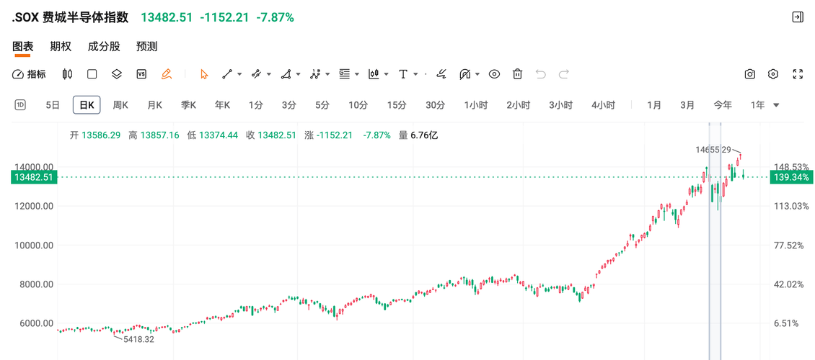The image size is (815, 360).
Task: Switch to the 成分股 tab
Action: (x=103, y=47)
